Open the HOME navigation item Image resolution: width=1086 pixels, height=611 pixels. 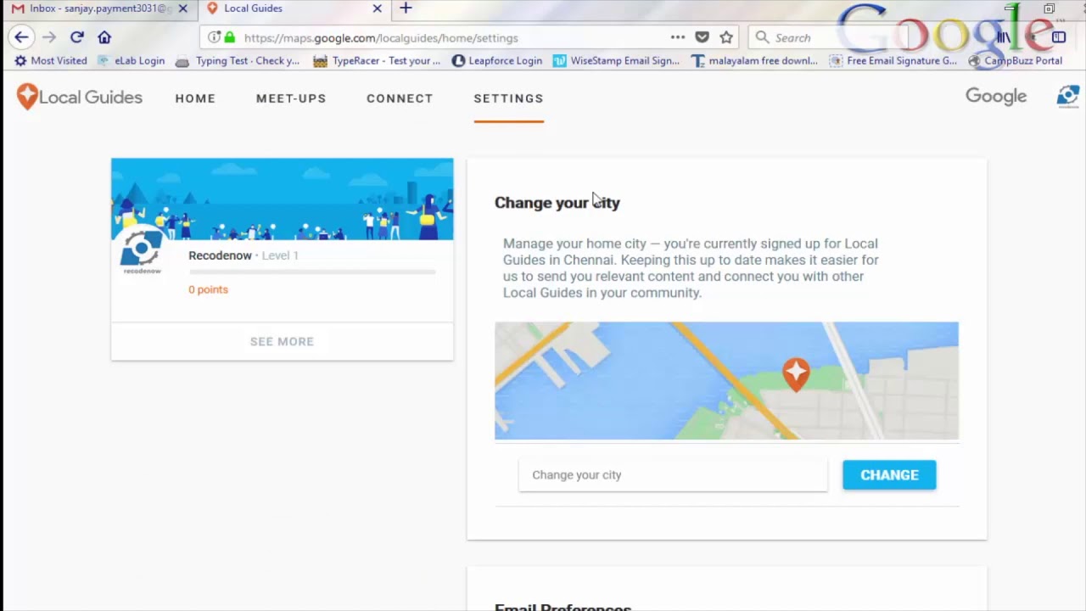click(x=195, y=98)
